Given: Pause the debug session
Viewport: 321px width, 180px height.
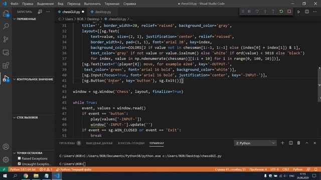Looking at the screenshot, I should pyautogui.click(x=249, y=11).
